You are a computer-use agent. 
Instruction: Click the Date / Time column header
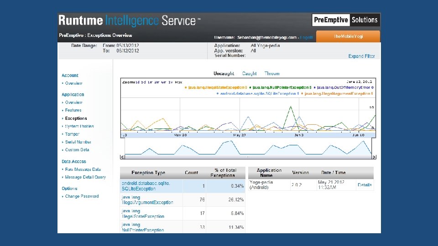click(334, 173)
